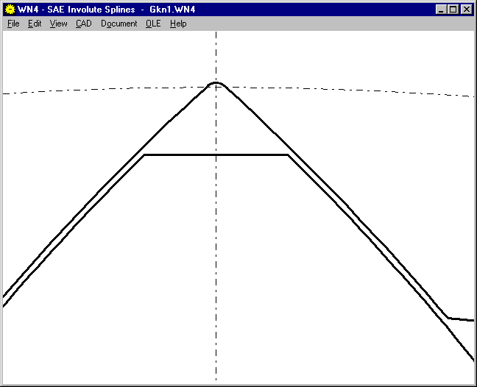
Task: Click the kink on the lower right flank
Action: (x=448, y=318)
